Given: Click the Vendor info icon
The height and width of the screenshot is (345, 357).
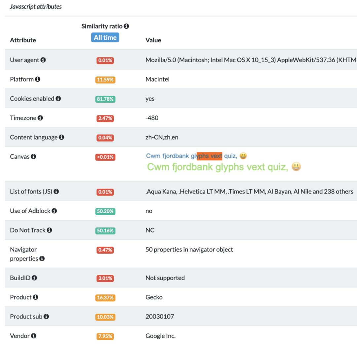Looking at the screenshot, I should (x=34, y=336).
